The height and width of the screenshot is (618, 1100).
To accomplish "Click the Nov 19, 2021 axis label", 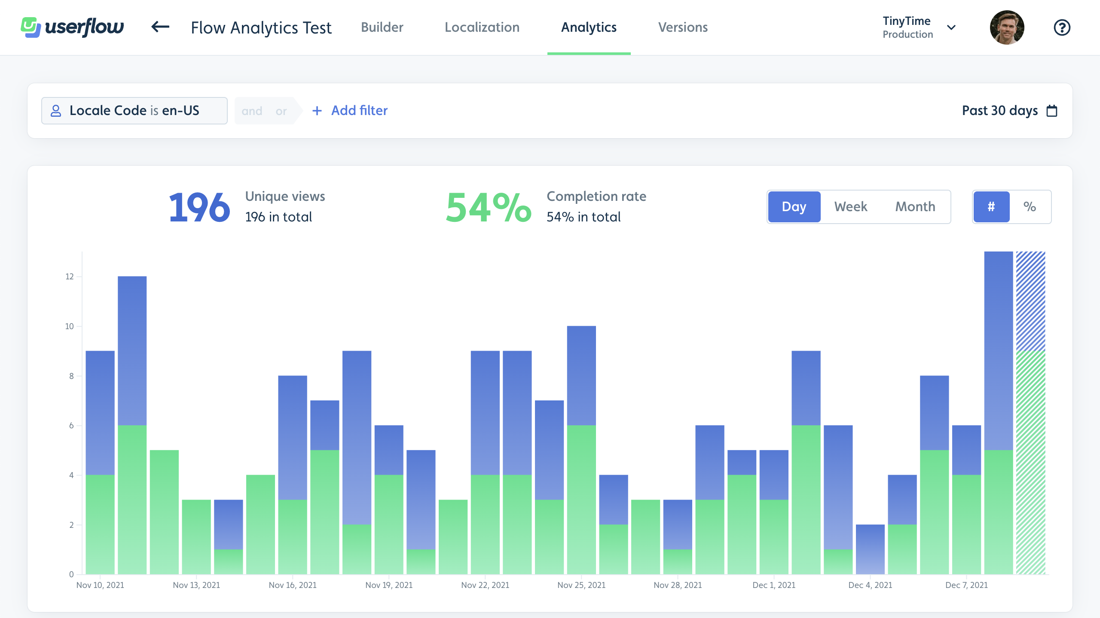I will 389,585.
